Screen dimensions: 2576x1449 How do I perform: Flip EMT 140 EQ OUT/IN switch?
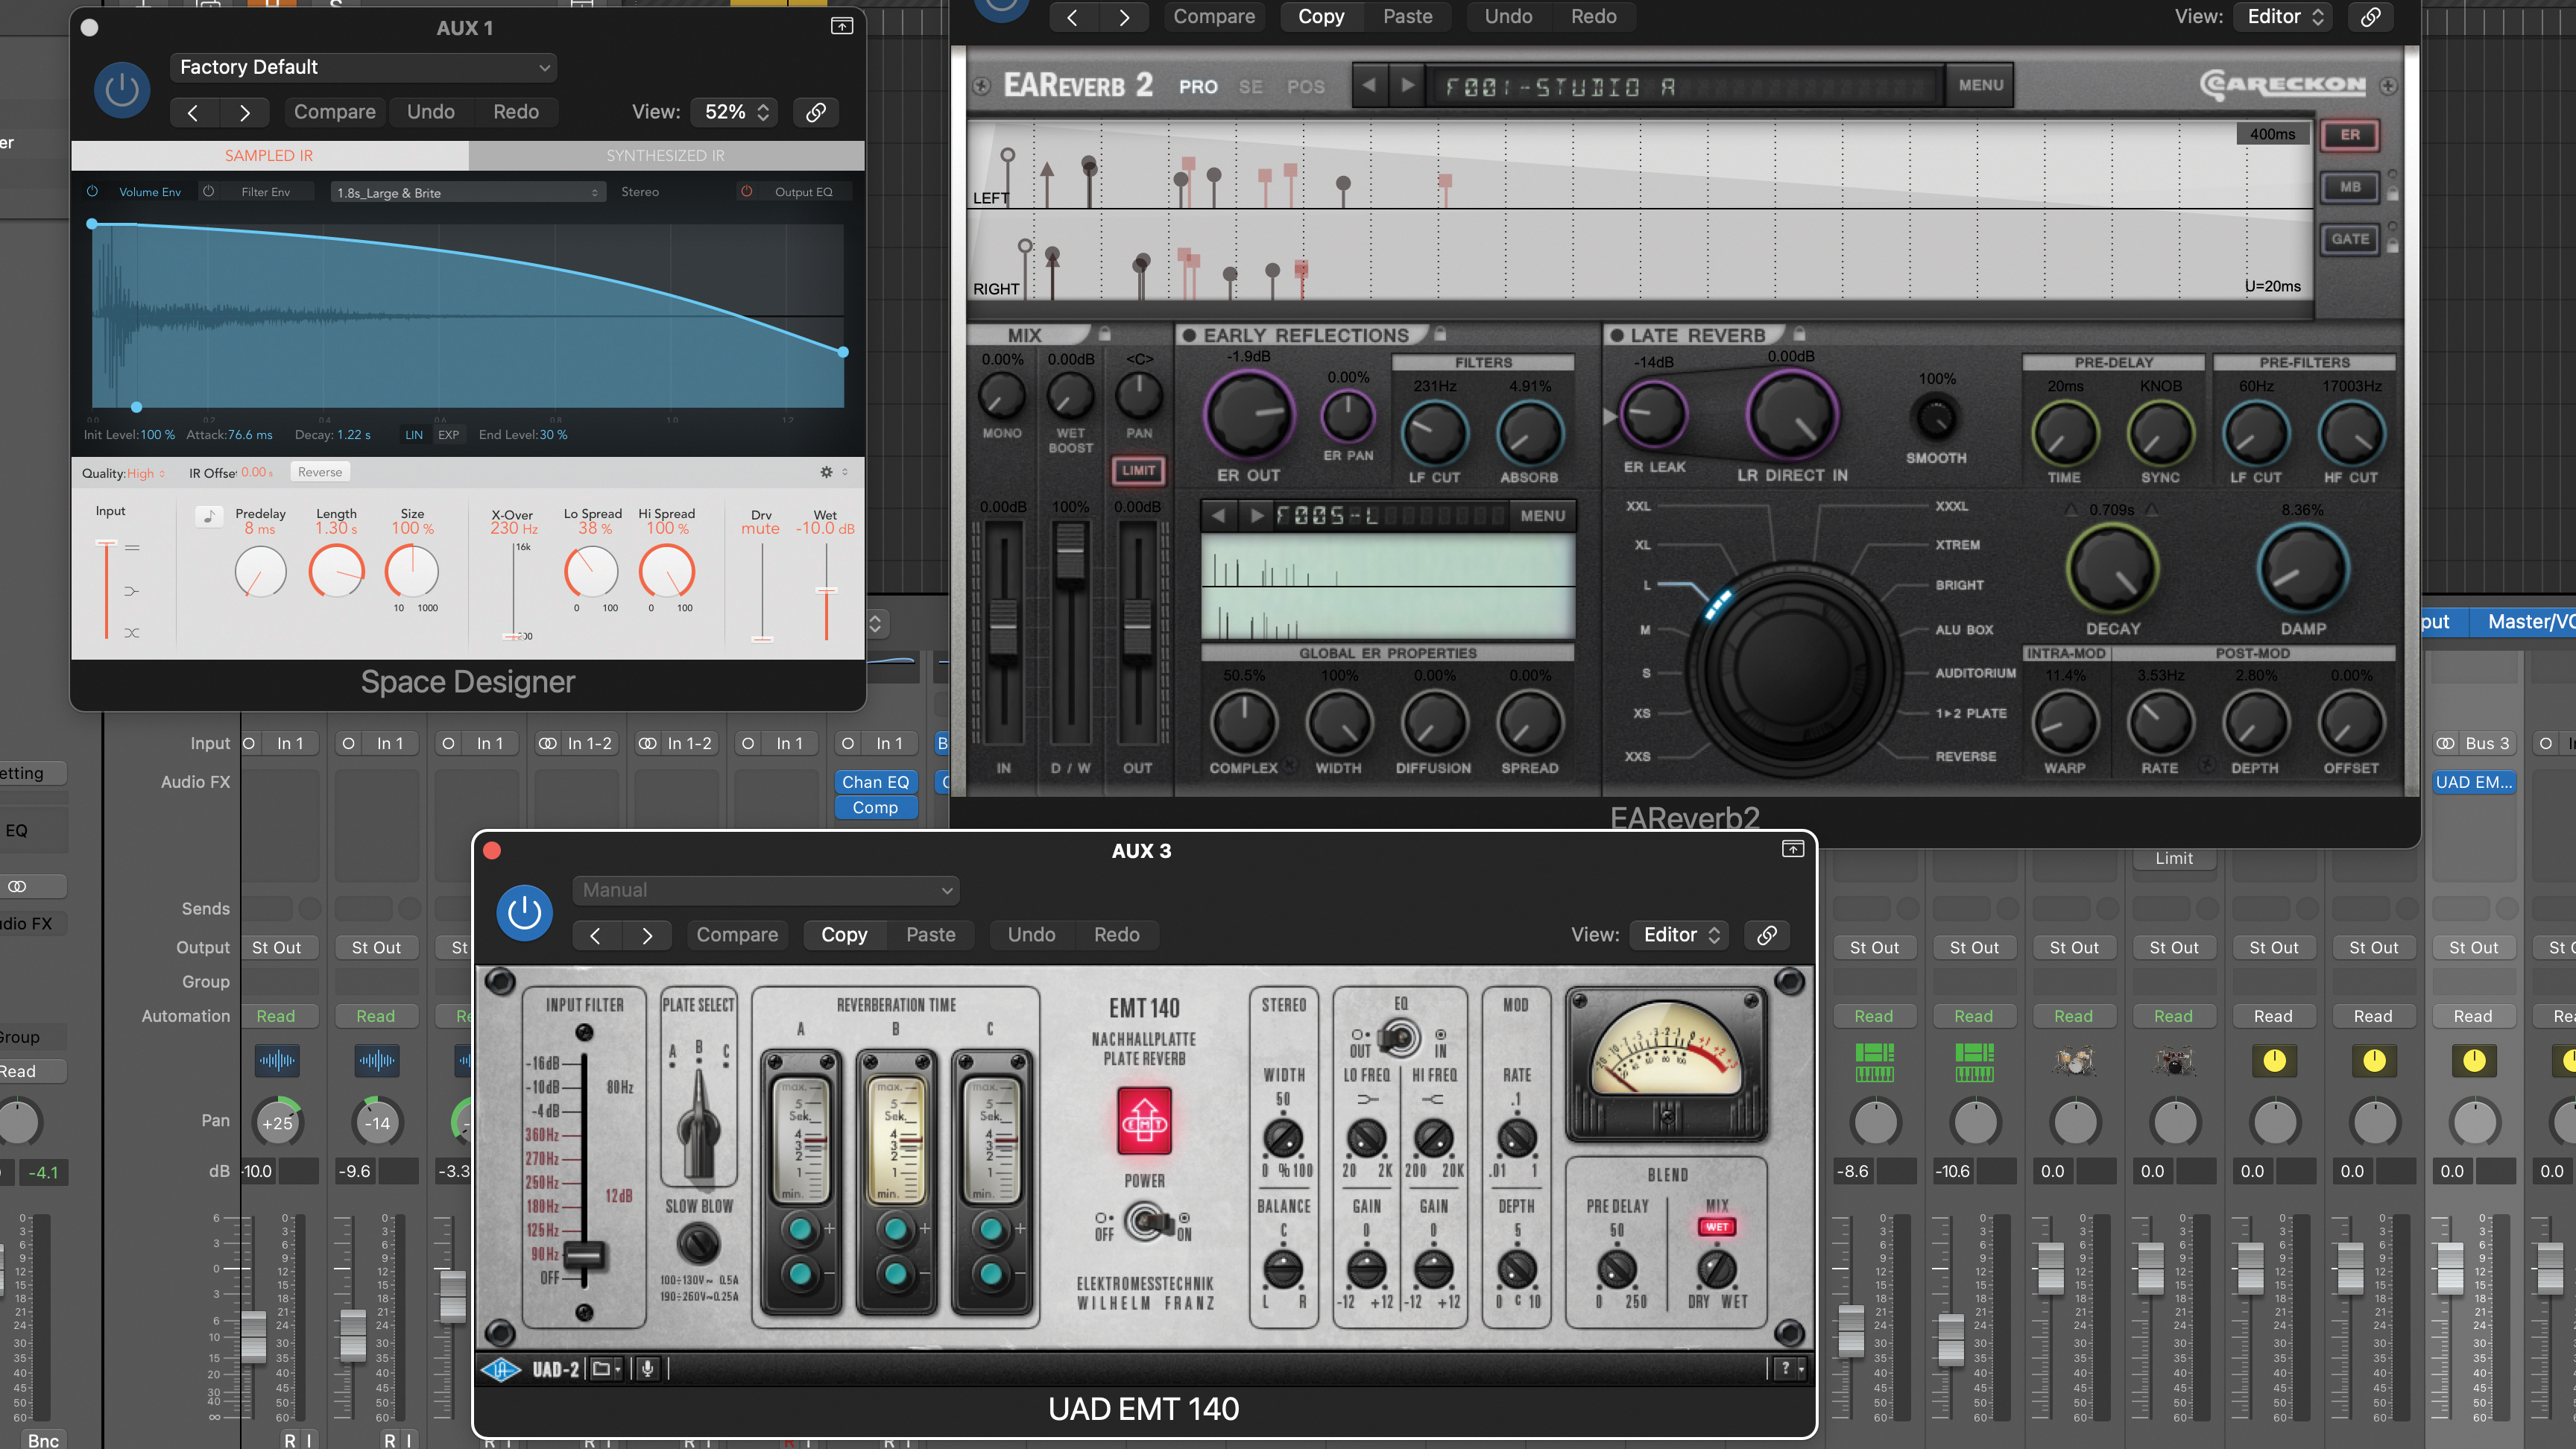pyautogui.click(x=1398, y=1038)
